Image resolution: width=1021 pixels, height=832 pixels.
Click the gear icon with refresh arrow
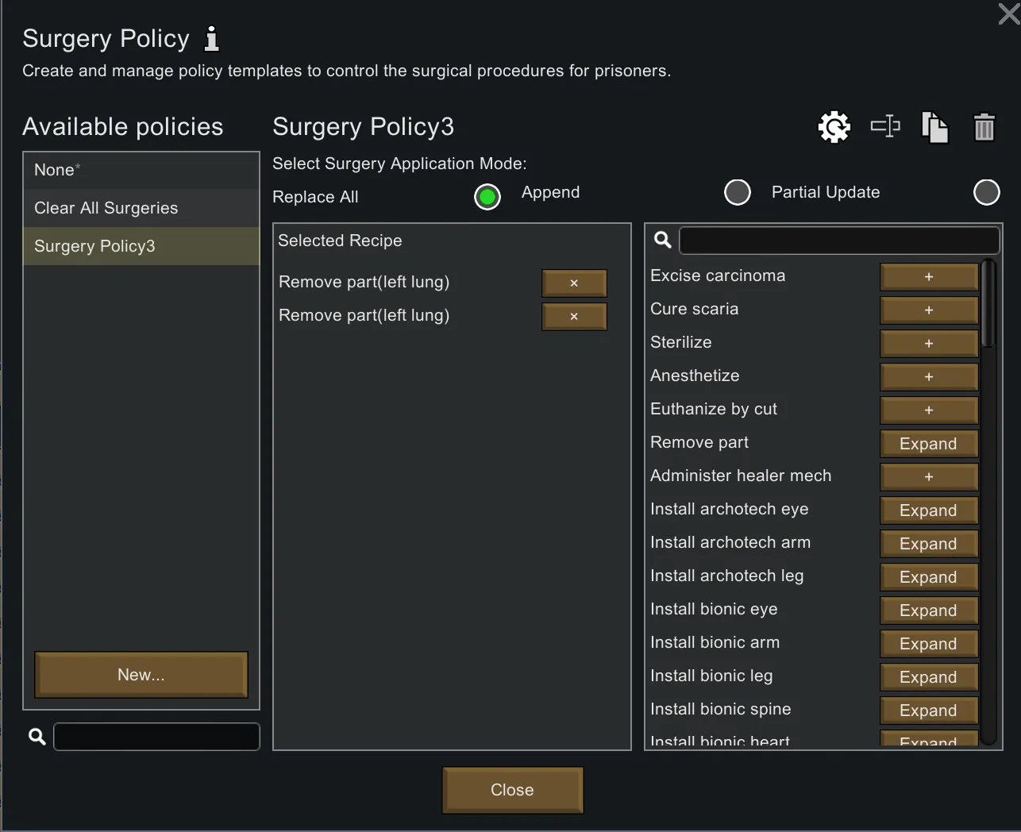(834, 127)
